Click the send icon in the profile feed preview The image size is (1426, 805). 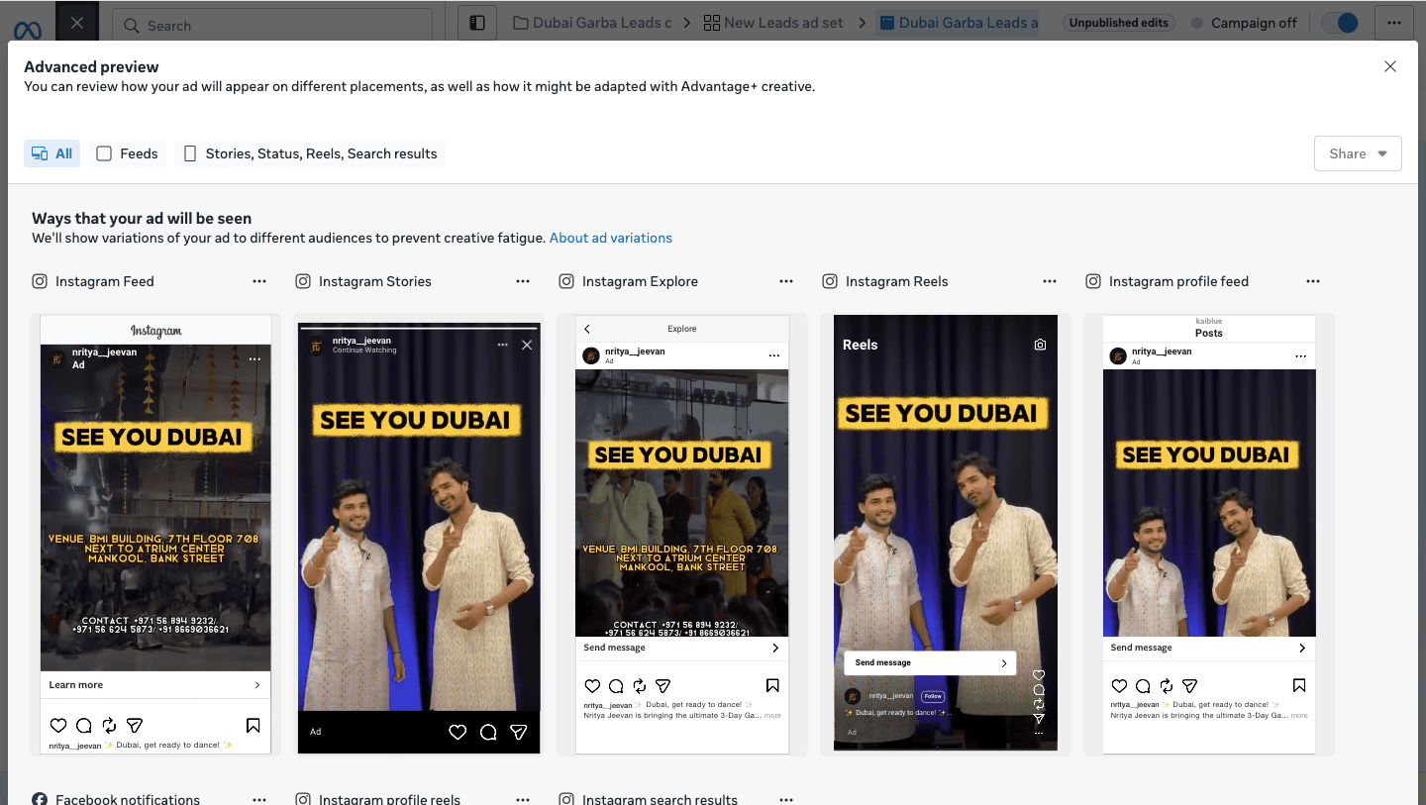(1190, 685)
